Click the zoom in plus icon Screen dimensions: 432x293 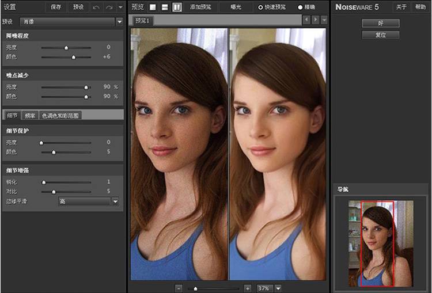coord(248,288)
